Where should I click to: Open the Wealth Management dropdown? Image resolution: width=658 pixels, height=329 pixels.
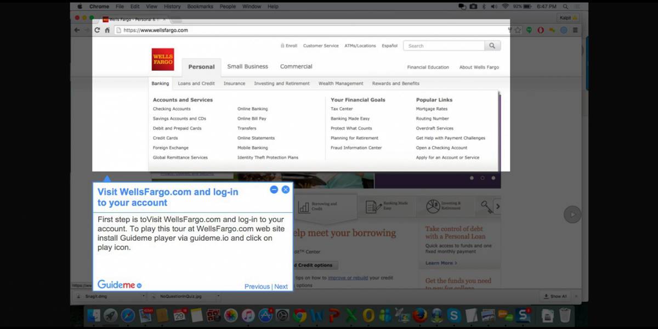point(341,83)
